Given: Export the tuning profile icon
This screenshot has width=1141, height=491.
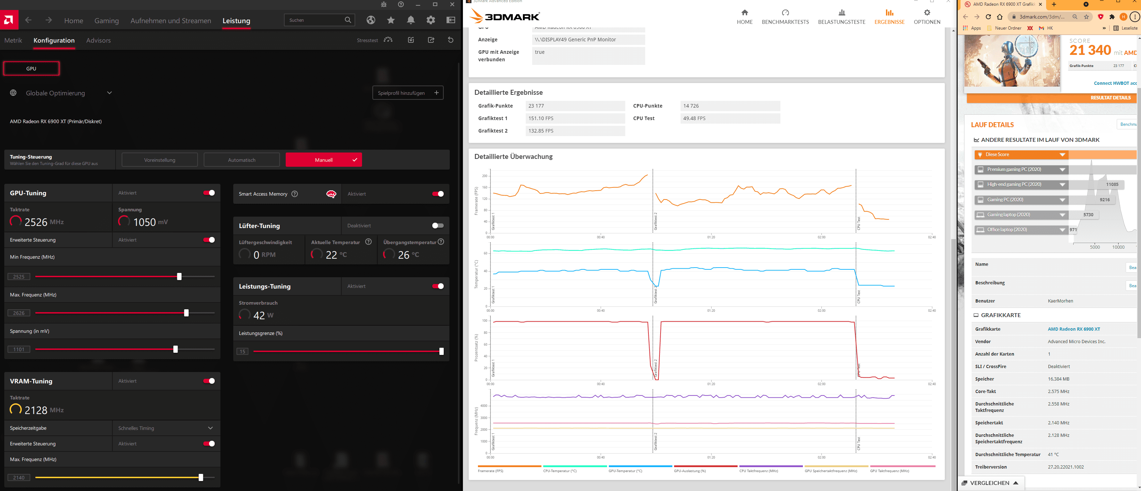Looking at the screenshot, I should 431,40.
